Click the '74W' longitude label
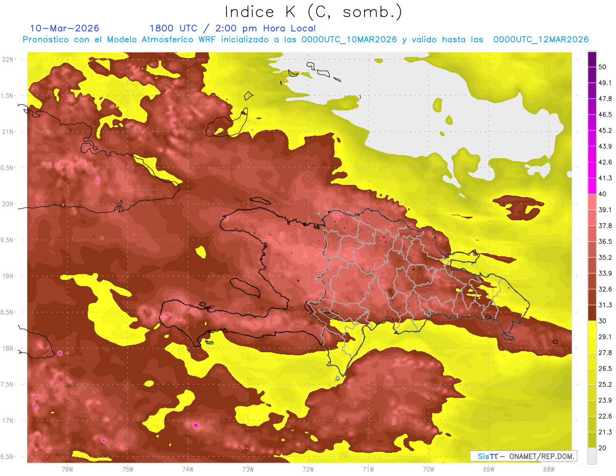Image resolution: width=616 pixels, height=476 pixels. 187,469
